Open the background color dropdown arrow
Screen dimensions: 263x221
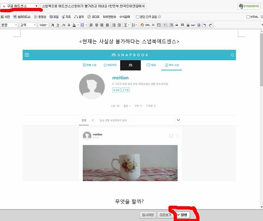point(86,25)
